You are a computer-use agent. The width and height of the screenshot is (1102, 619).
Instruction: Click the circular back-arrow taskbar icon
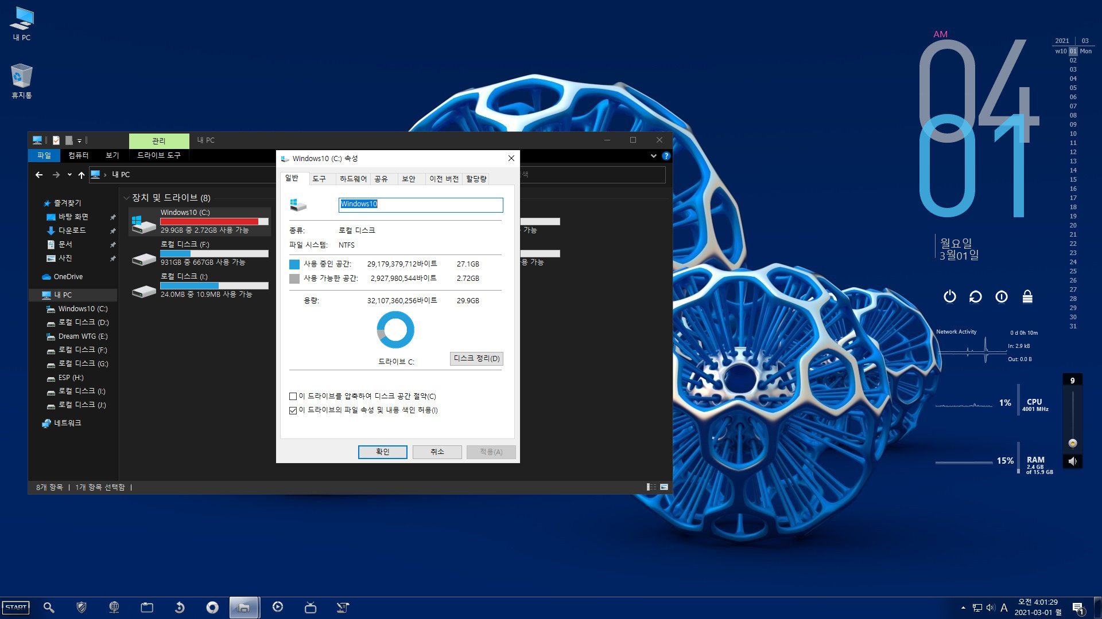180,608
